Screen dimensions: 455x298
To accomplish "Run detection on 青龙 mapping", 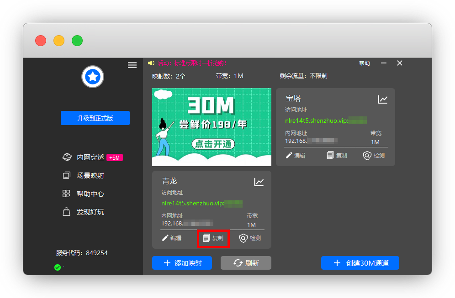I will [x=250, y=238].
